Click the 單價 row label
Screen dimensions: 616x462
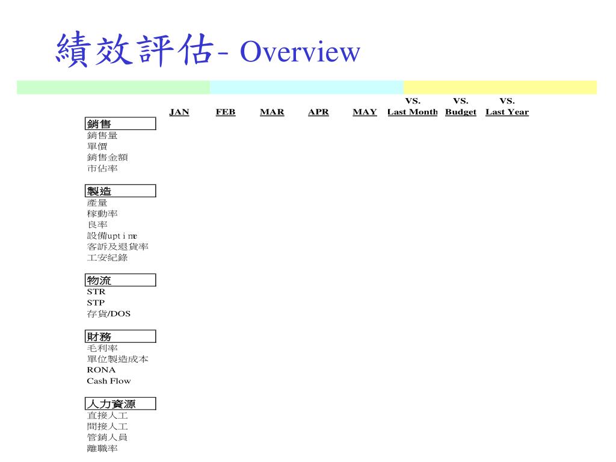[x=97, y=147]
